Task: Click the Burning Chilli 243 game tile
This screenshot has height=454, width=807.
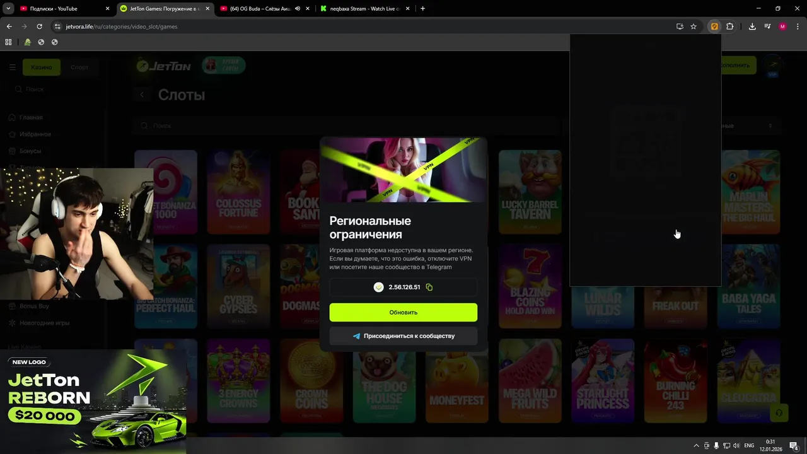Action: coord(676,380)
